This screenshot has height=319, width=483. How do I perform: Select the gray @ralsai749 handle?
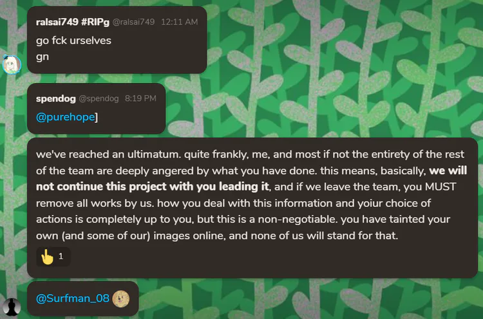[134, 22]
